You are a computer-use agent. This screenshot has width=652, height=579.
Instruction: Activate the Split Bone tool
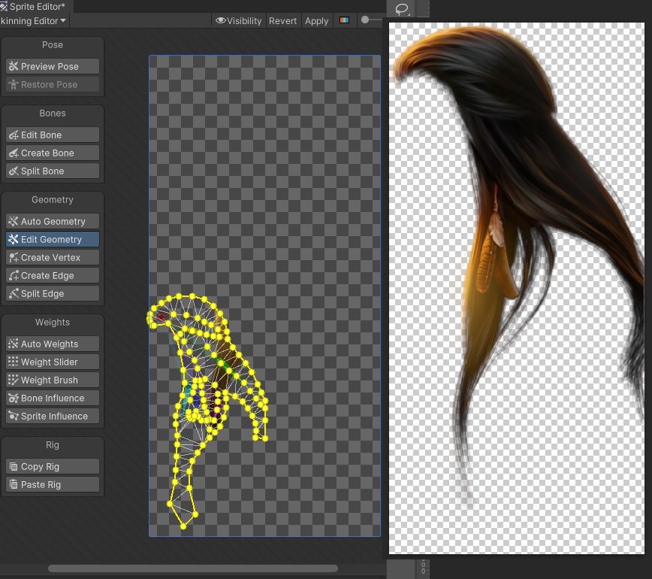[52, 171]
